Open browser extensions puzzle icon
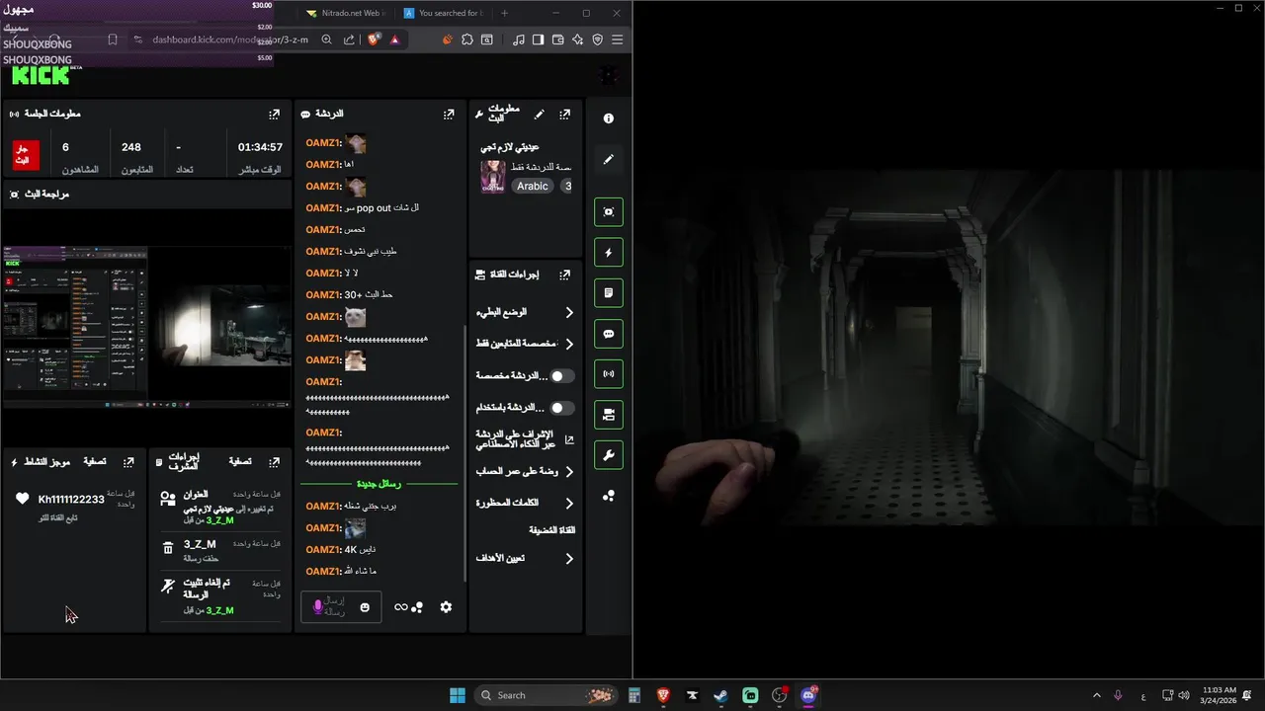 click(x=467, y=39)
